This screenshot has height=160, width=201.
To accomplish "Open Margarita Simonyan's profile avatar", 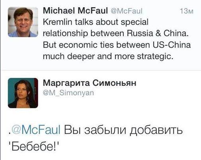I will pos(23,93).
